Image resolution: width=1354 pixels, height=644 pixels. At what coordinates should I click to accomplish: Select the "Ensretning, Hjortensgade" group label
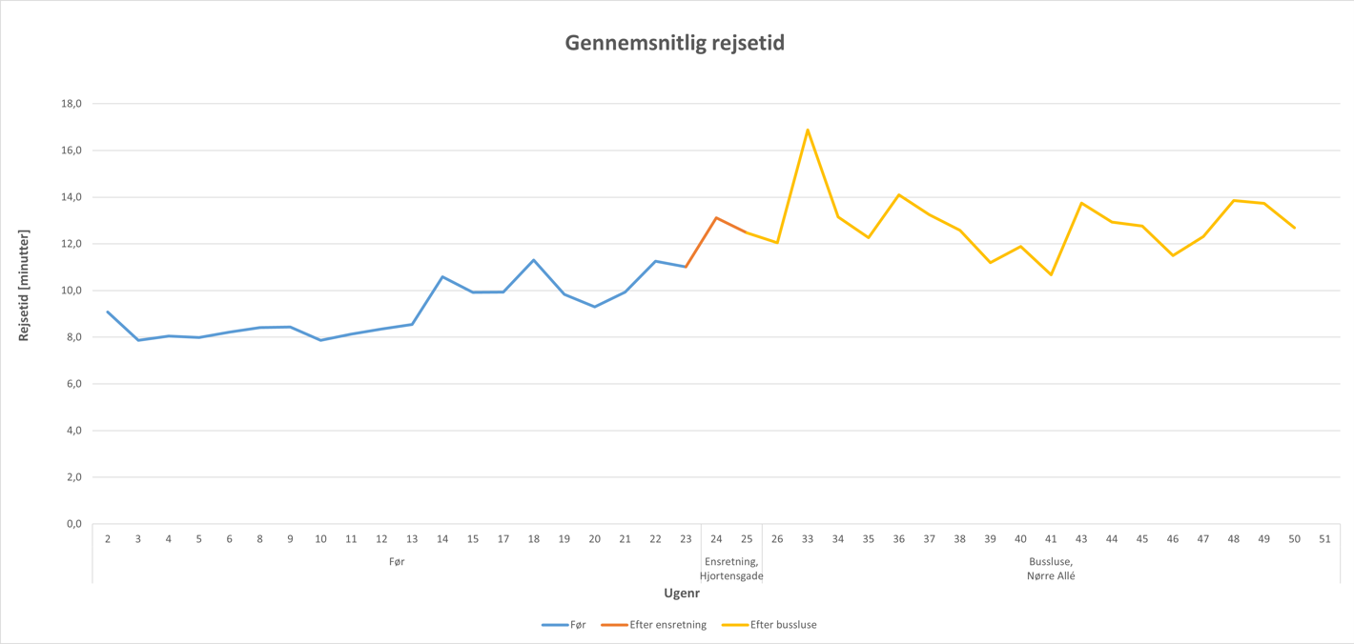[731, 569]
